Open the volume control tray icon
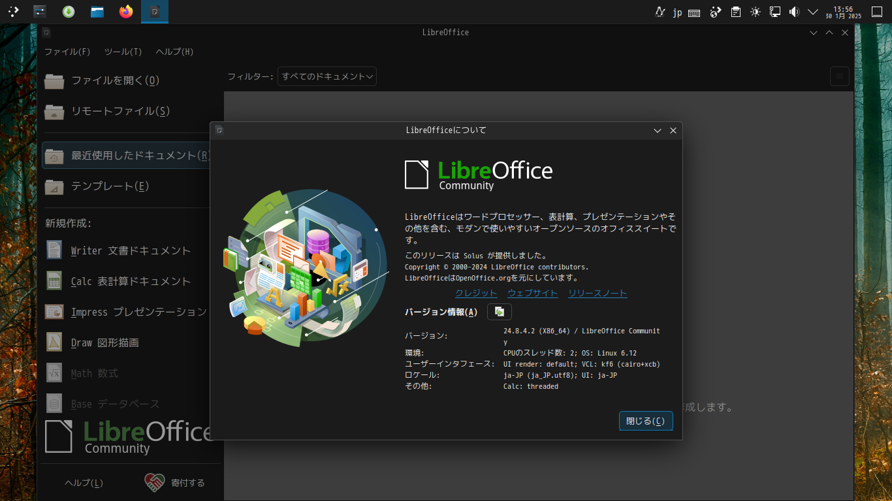Image resolution: width=892 pixels, height=501 pixels. [794, 11]
